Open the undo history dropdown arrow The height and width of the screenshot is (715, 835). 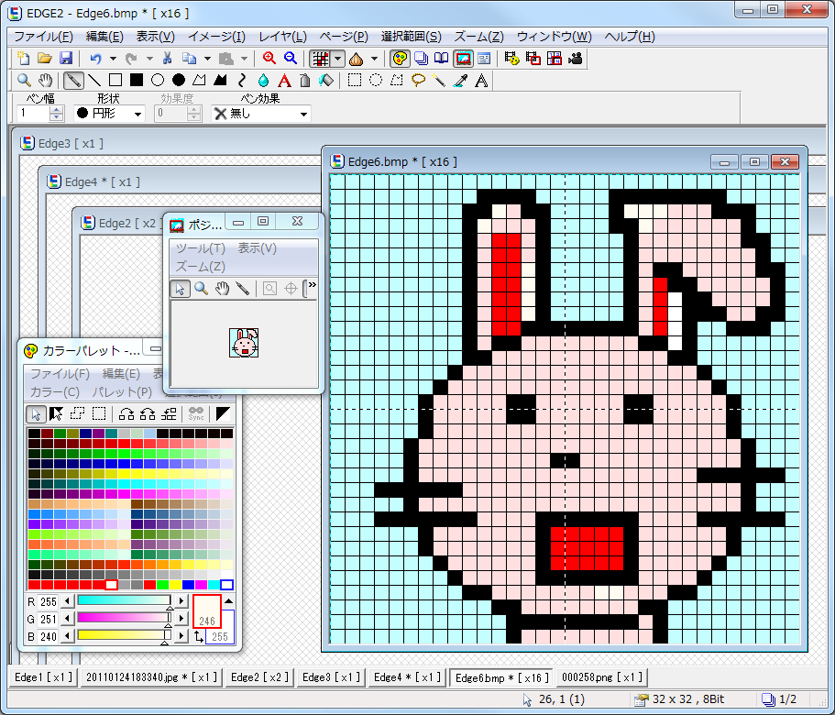(x=113, y=59)
